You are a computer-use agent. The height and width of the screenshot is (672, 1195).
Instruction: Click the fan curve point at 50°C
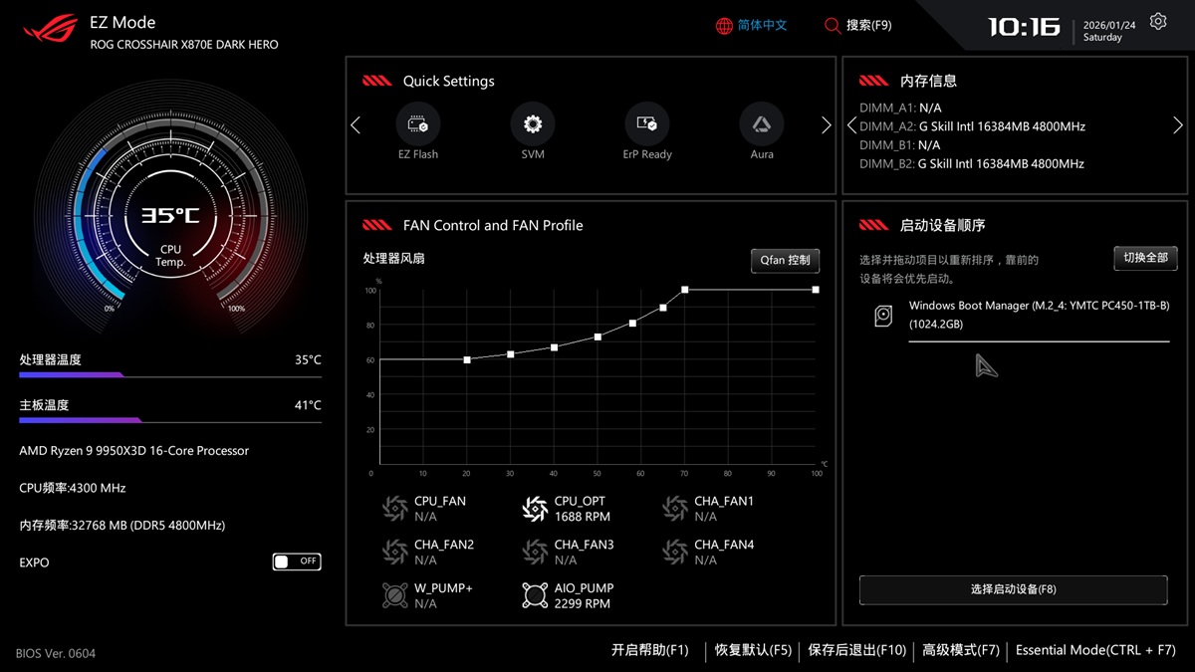[x=597, y=336]
